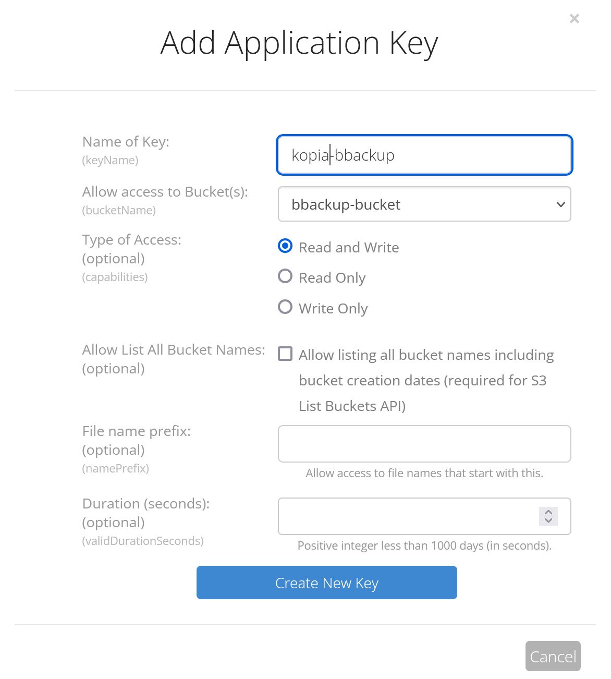Click the duration stepper down arrow
Viewport: 611px width, 679px height.
click(x=548, y=521)
